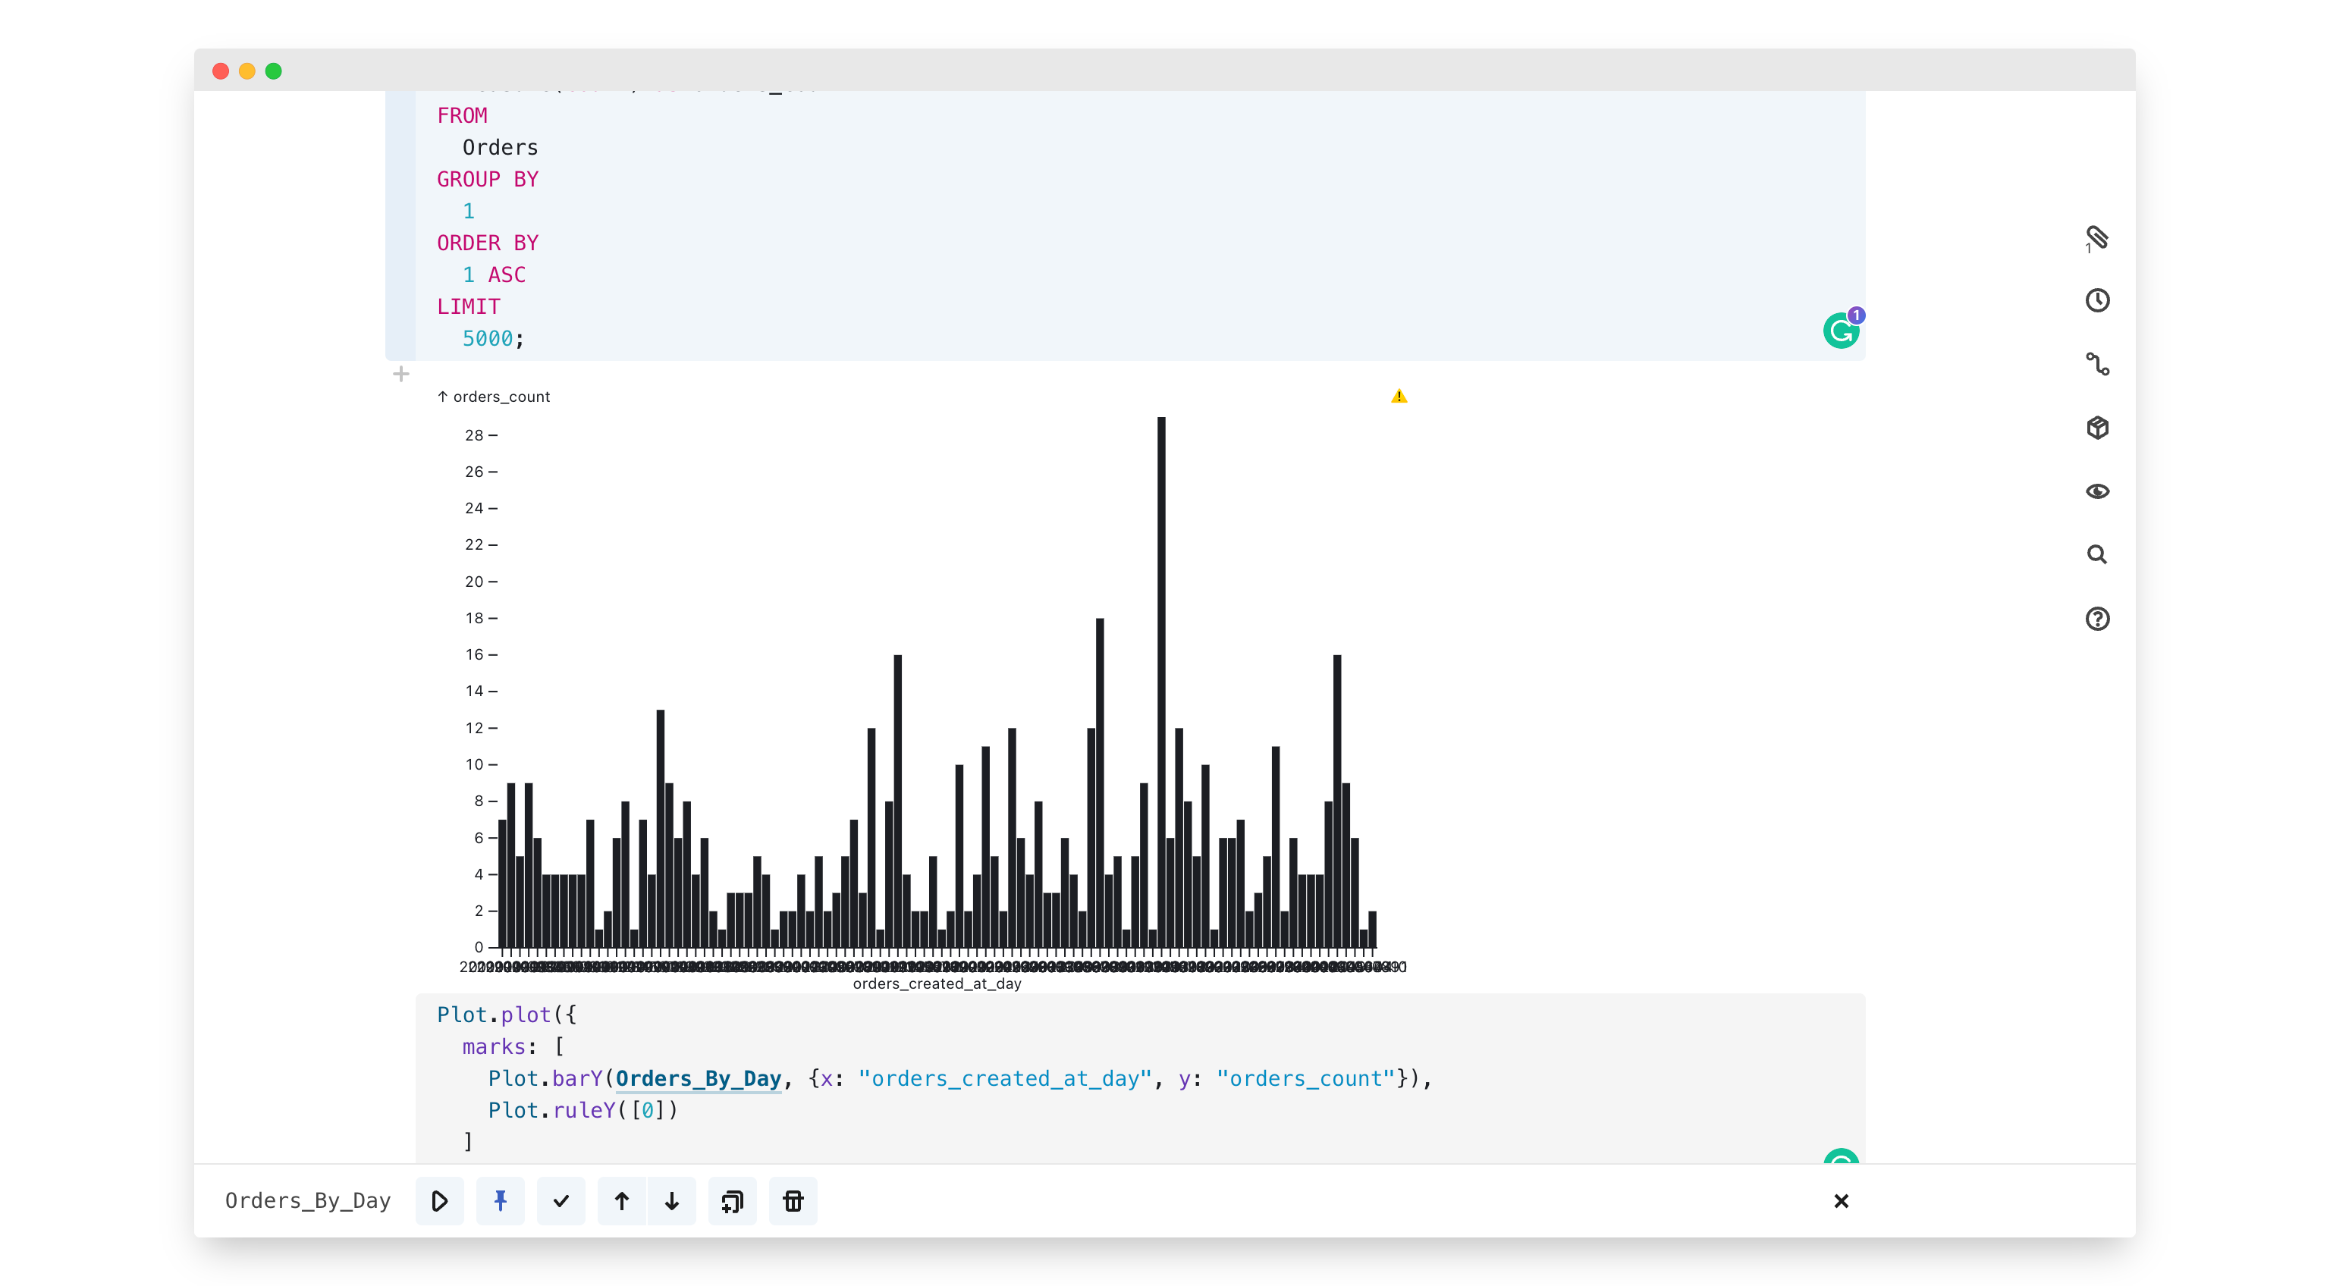Close the bottom cell toolbar
2330x1286 pixels.
pos(1841,1201)
